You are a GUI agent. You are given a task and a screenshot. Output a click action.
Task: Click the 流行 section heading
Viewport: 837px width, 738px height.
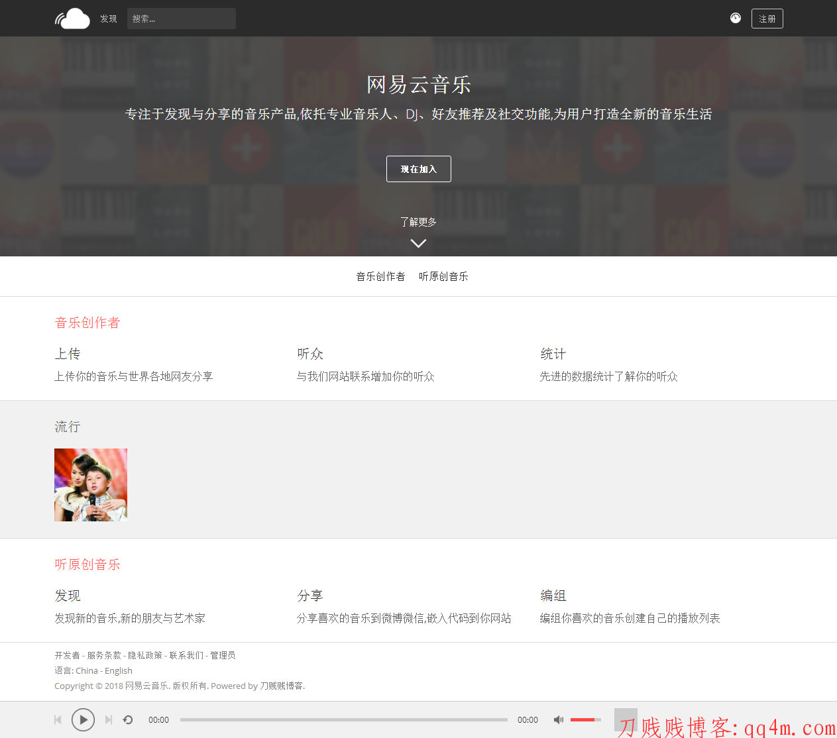tap(68, 427)
